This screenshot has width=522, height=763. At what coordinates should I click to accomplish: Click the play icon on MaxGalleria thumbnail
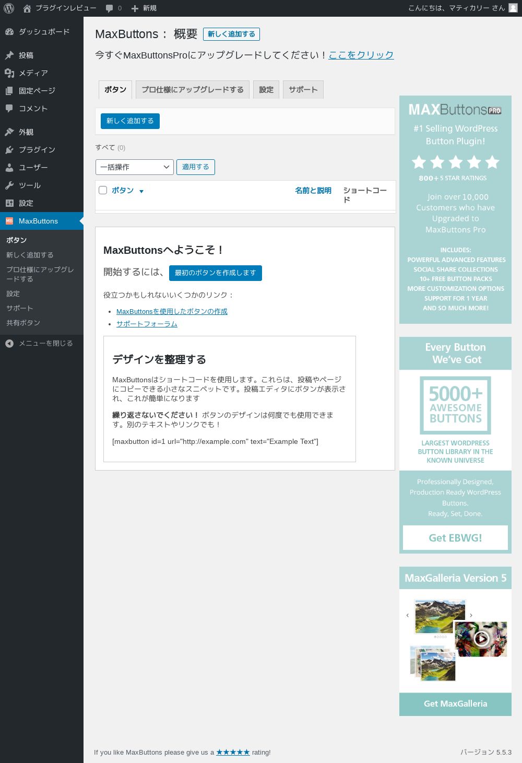point(481,638)
